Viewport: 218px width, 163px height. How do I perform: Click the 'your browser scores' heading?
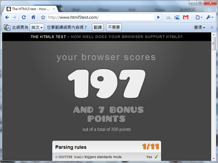point(106,57)
